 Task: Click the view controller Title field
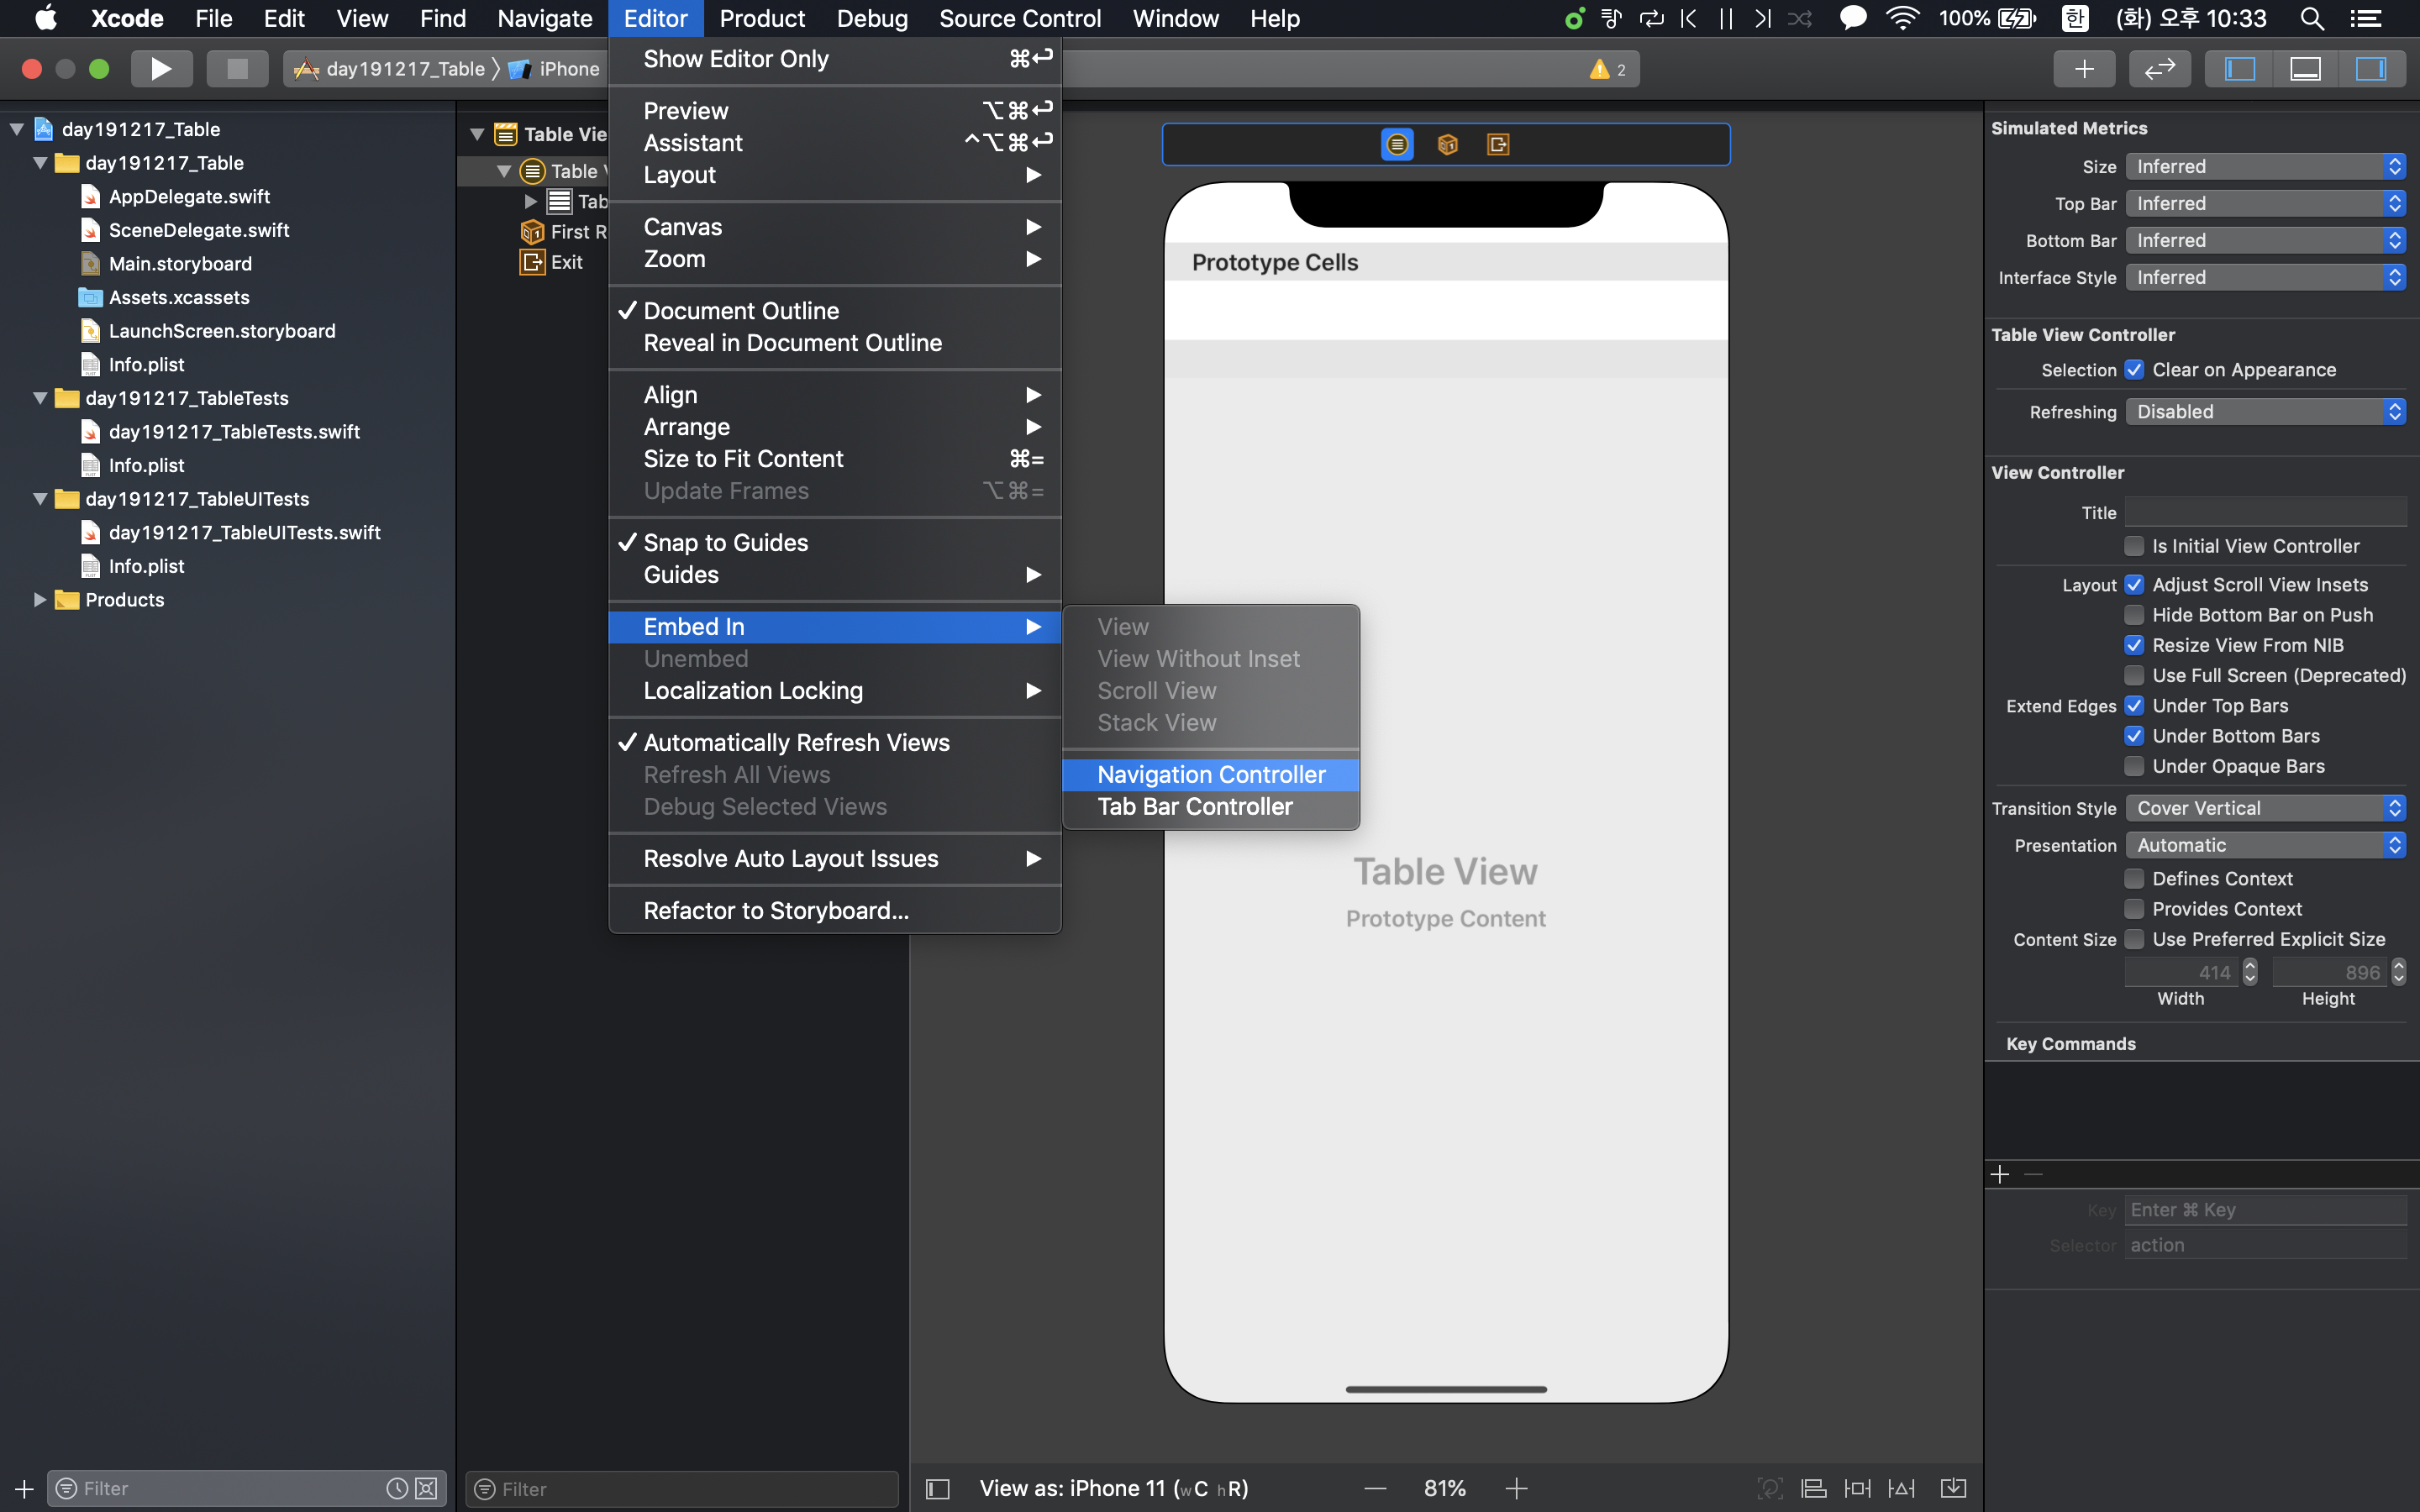tap(2265, 513)
